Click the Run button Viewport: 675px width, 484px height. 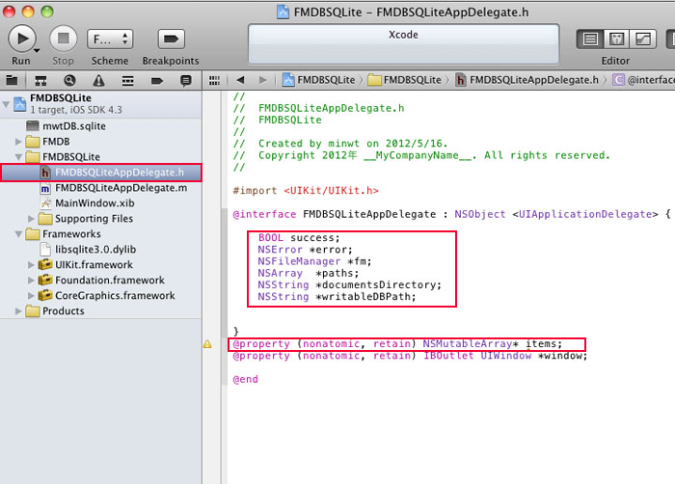pos(21,39)
